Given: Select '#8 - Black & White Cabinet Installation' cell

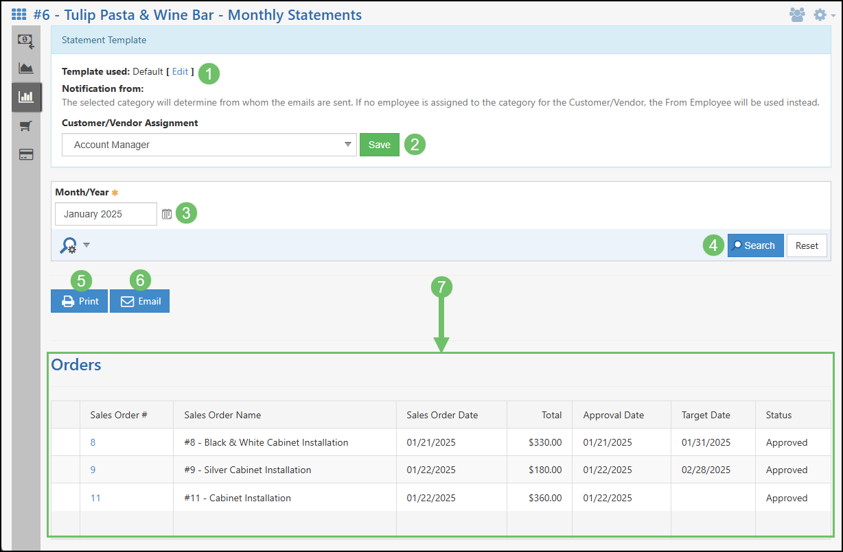Looking at the screenshot, I should (x=285, y=442).
